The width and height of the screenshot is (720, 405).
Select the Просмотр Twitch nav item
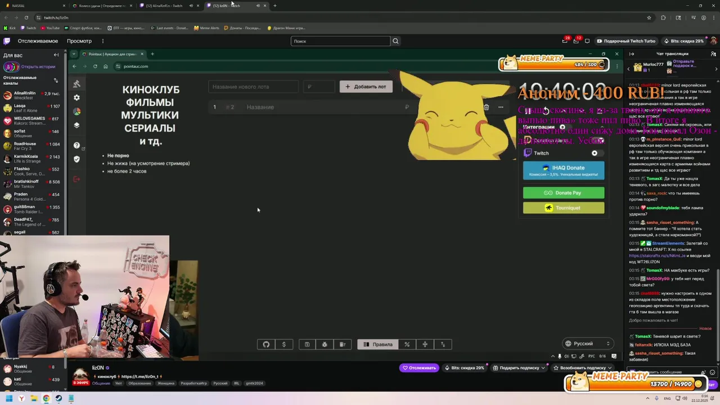tap(79, 41)
